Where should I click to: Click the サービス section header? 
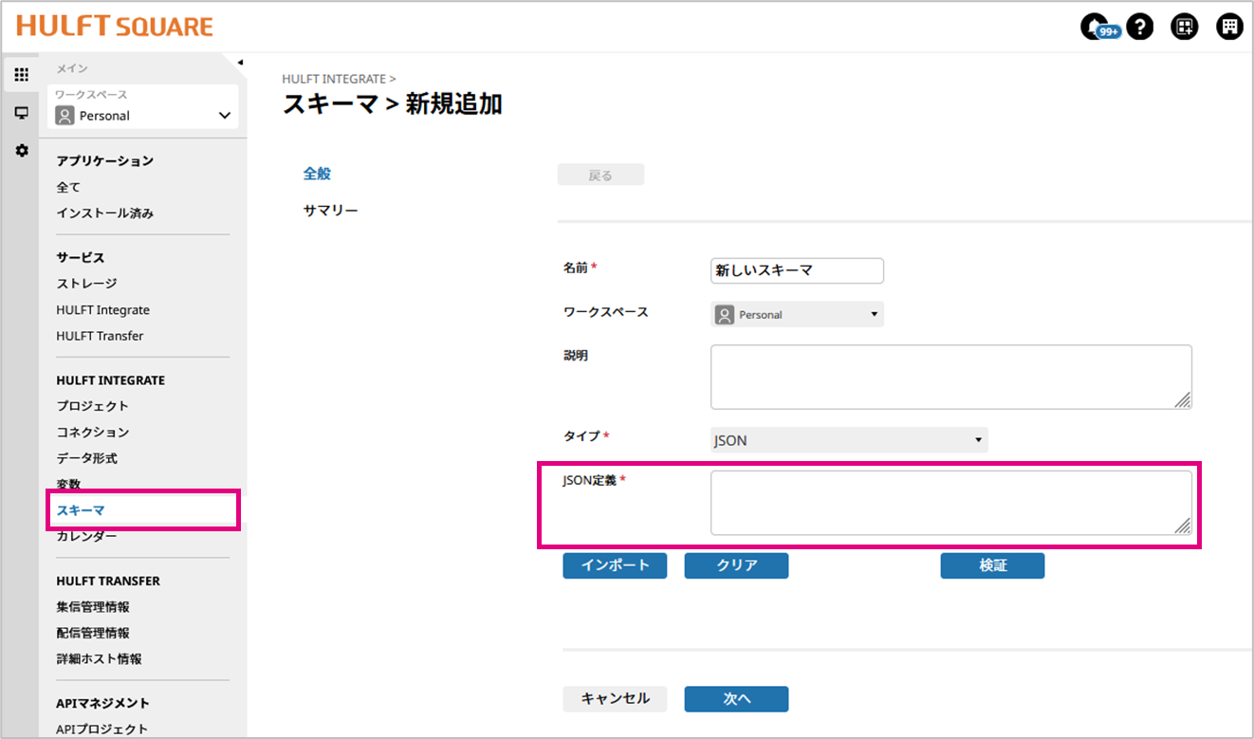[80, 258]
